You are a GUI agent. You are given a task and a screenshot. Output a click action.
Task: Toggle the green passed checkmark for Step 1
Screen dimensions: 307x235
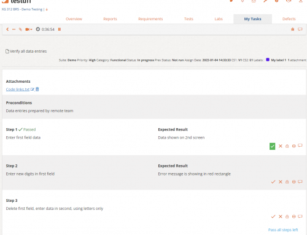(272, 146)
